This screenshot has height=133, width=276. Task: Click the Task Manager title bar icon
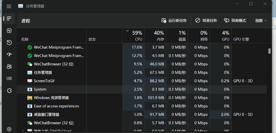(21, 6)
